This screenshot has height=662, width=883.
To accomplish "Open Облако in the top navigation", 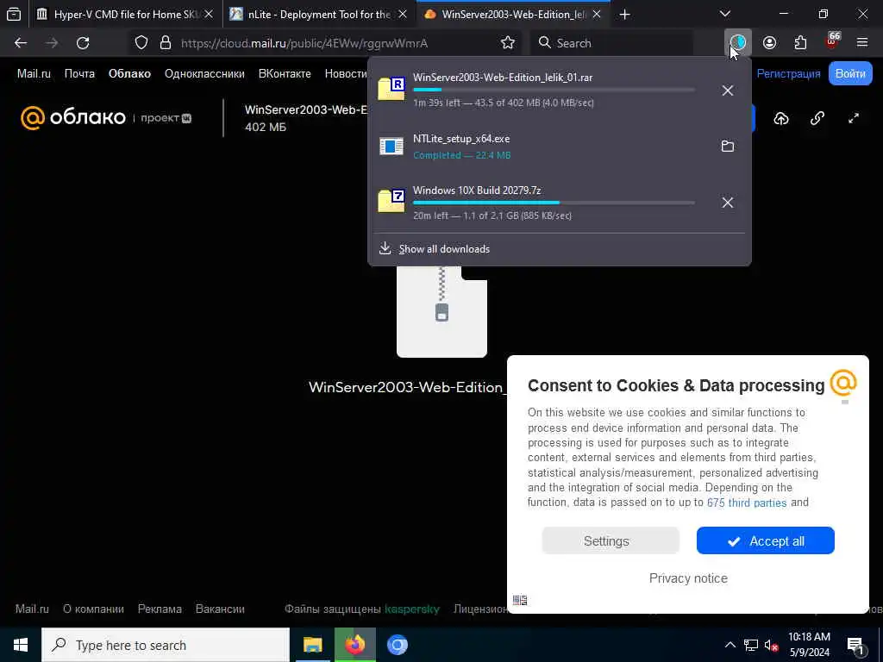I will click(129, 74).
